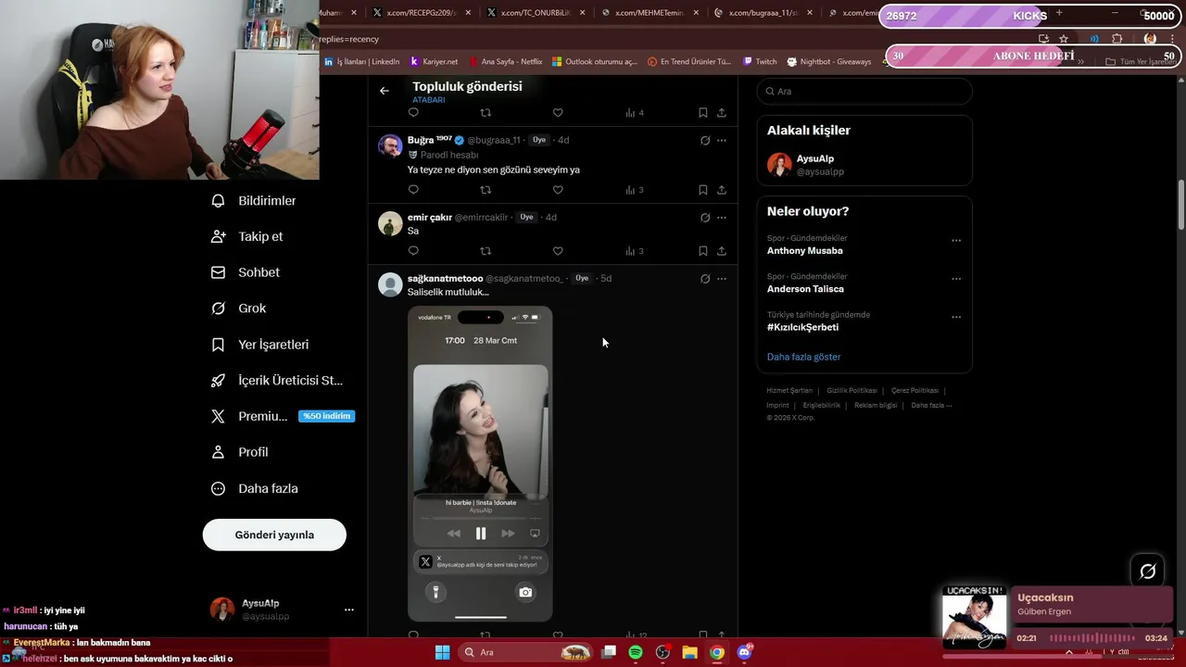Like emir çakır's reply
This screenshot has height=667, width=1186.
pos(558,251)
